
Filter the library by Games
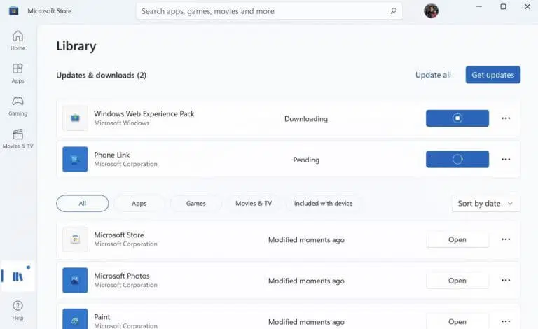click(x=196, y=203)
